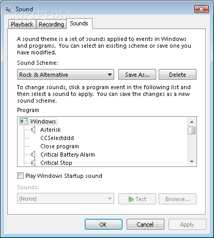Click the Windows program icon in the list

coord(24,121)
